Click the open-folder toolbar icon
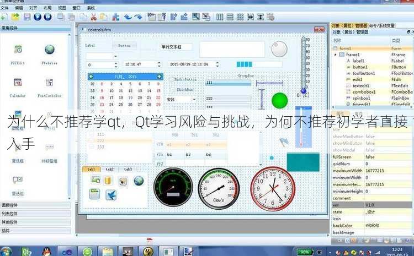Screen dimensions: 414x256 [15, 17]
